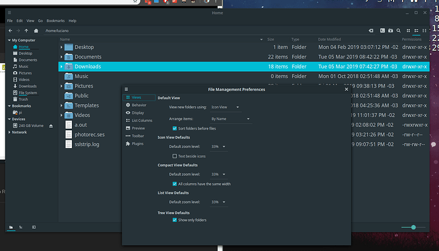Toggle Show only folders checkbox
This screenshot has height=251, width=439.
175,220
